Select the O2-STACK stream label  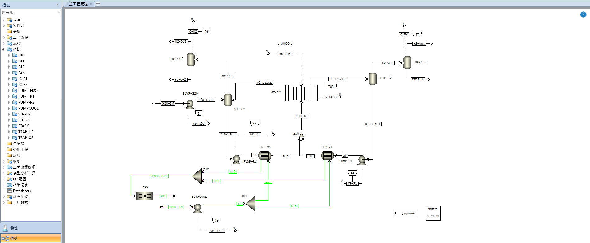264,83
